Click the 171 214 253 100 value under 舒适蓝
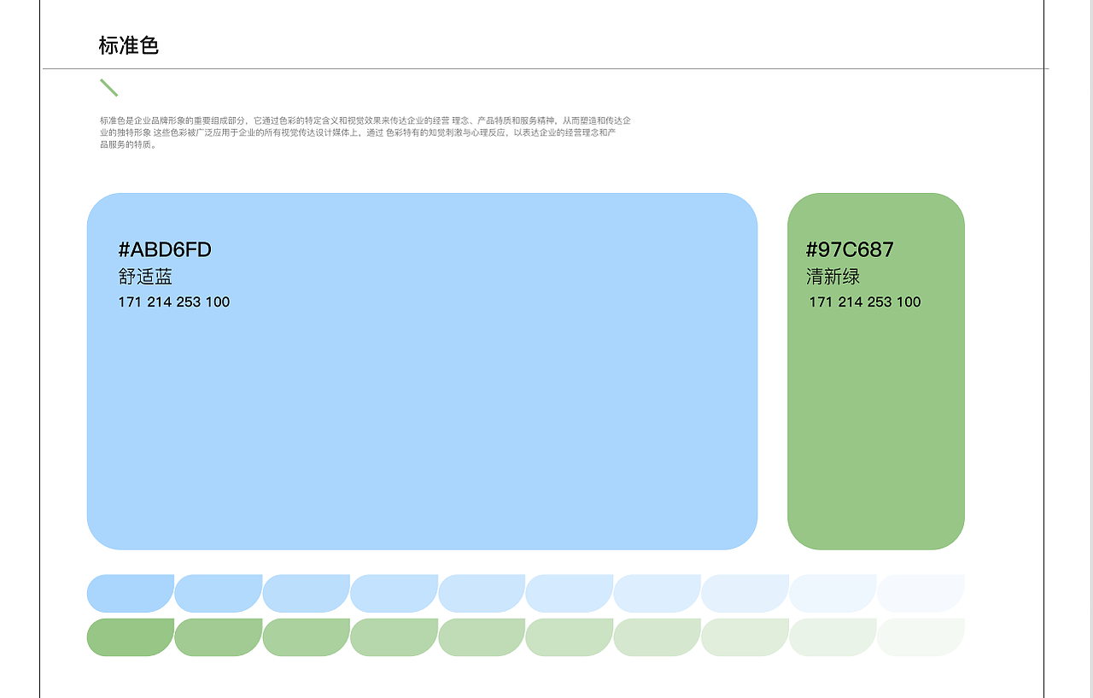The width and height of the screenshot is (1093, 698). (x=174, y=302)
